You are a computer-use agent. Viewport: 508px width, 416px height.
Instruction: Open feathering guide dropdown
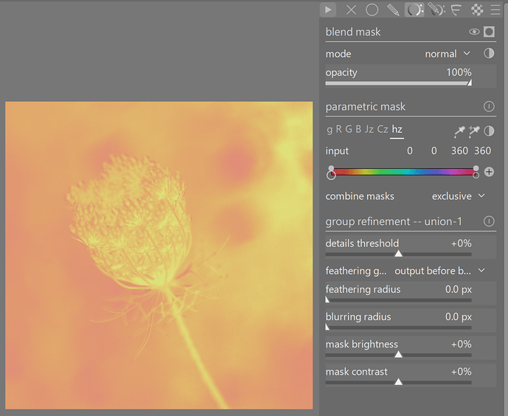[x=439, y=271]
